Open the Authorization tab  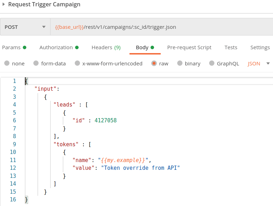pyautogui.click(x=59, y=47)
